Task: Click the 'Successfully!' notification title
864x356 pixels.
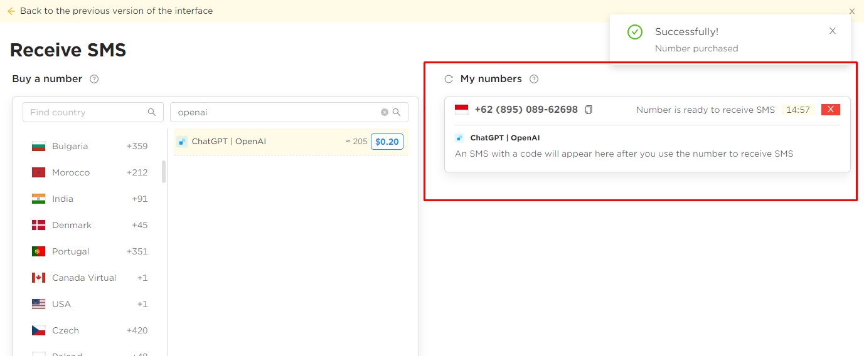Action: (686, 32)
